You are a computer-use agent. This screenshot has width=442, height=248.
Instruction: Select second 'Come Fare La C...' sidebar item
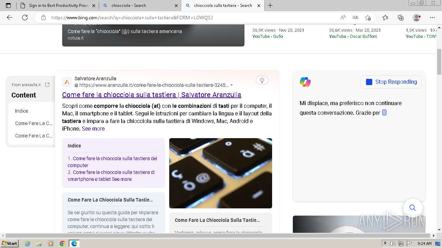pos(34,136)
